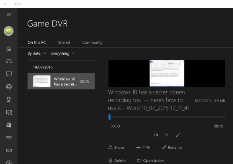
Task: Rename the recorded clip
Action: tap(172, 148)
